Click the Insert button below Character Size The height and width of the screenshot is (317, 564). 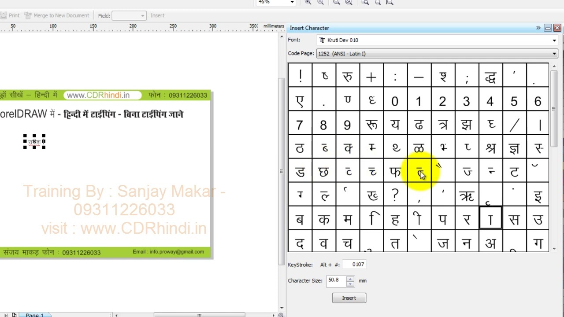point(349,298)
